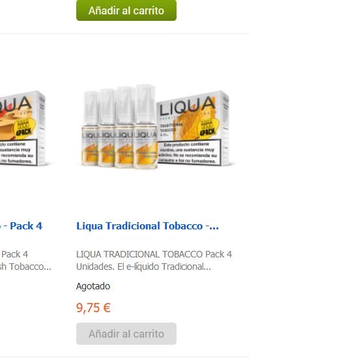View the Traditional Tobacco product photo
This screenshot has width=344, height=363.
point(156,126)
